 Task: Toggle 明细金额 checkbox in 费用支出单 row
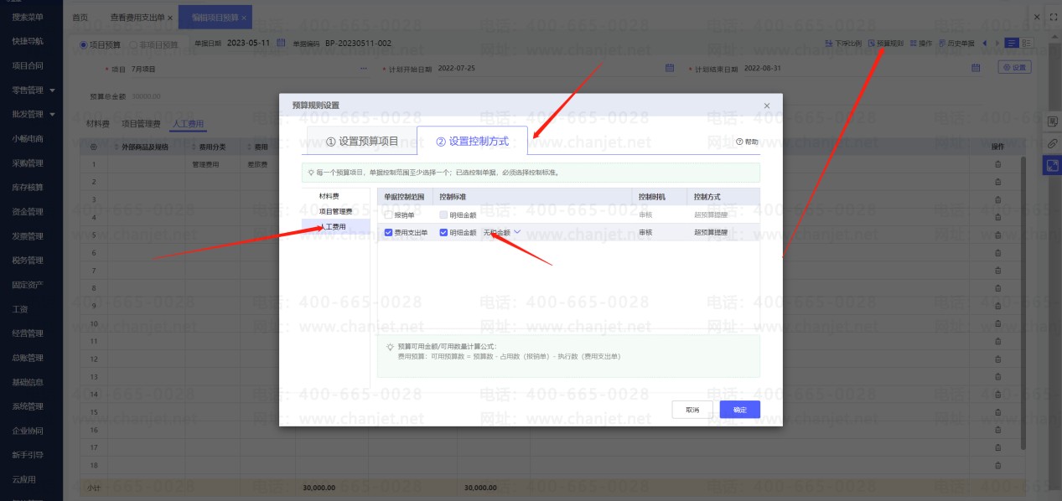(x=444, y=233)
